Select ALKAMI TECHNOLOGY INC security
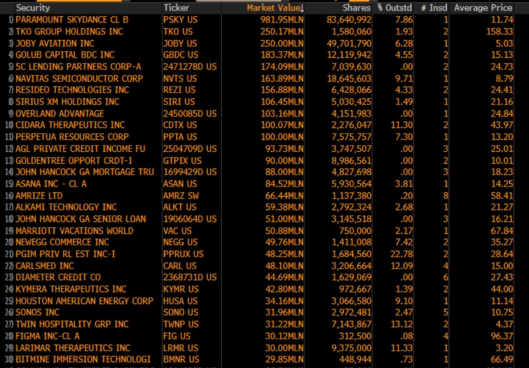This screenshot has height=368, width=529. [66, 207]
